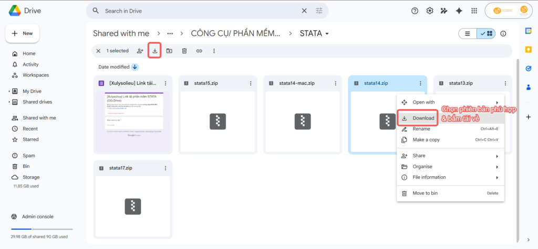Viewport: 538px width, 249px height.
Task: Open the Settings gear icon
Action: coord(430,11)
